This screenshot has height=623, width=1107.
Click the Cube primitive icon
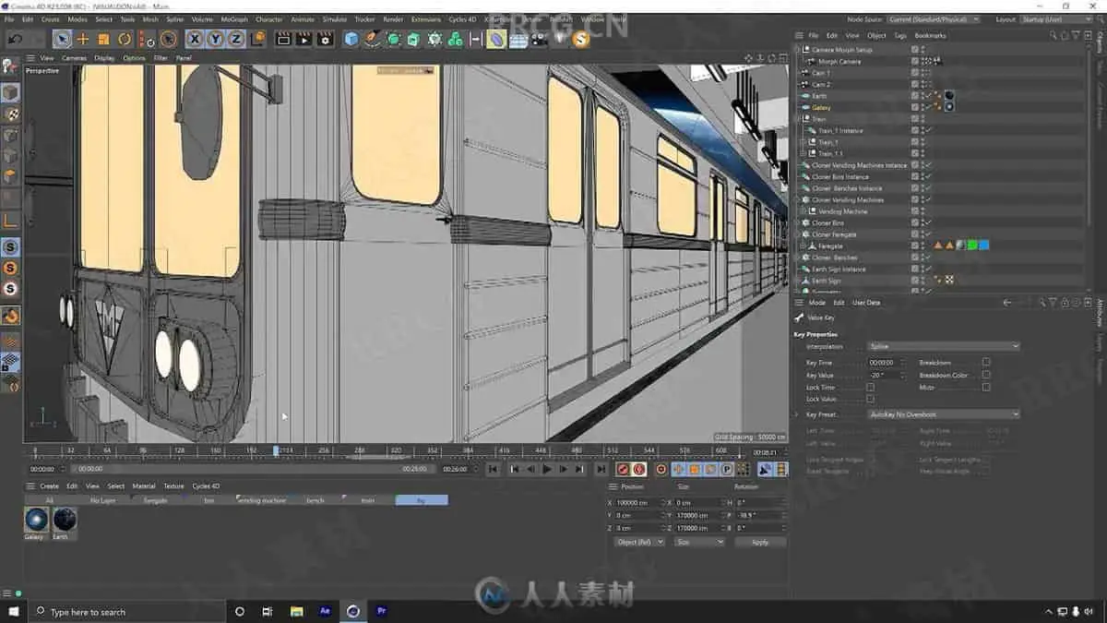pos(351,39)
